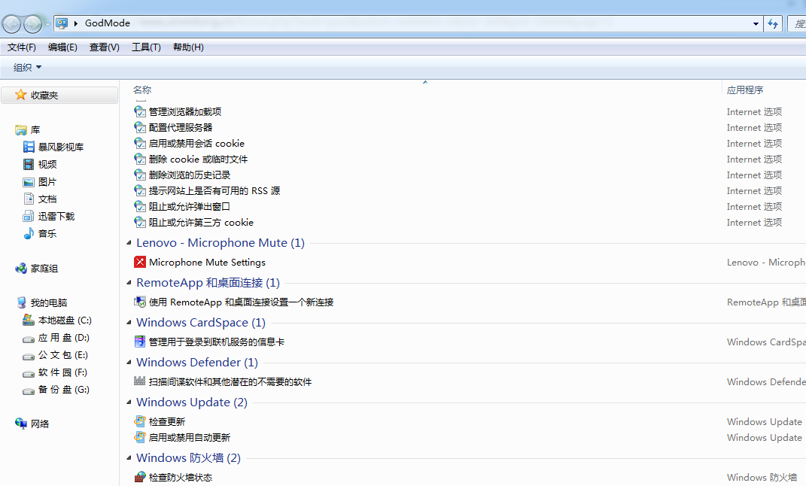Open the 本地磁盘 (C:) drive icon
Screen dimensions: 806x486
coord(29,320)
